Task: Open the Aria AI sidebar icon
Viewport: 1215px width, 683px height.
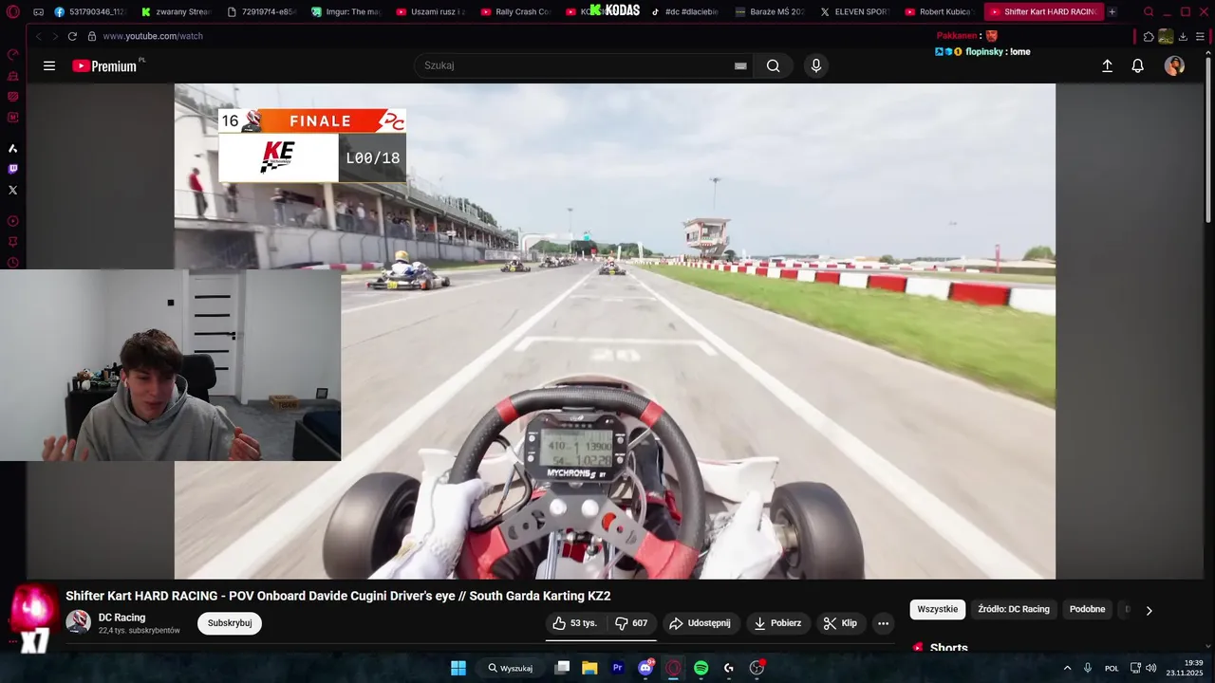Action: (x=12, y=149)
